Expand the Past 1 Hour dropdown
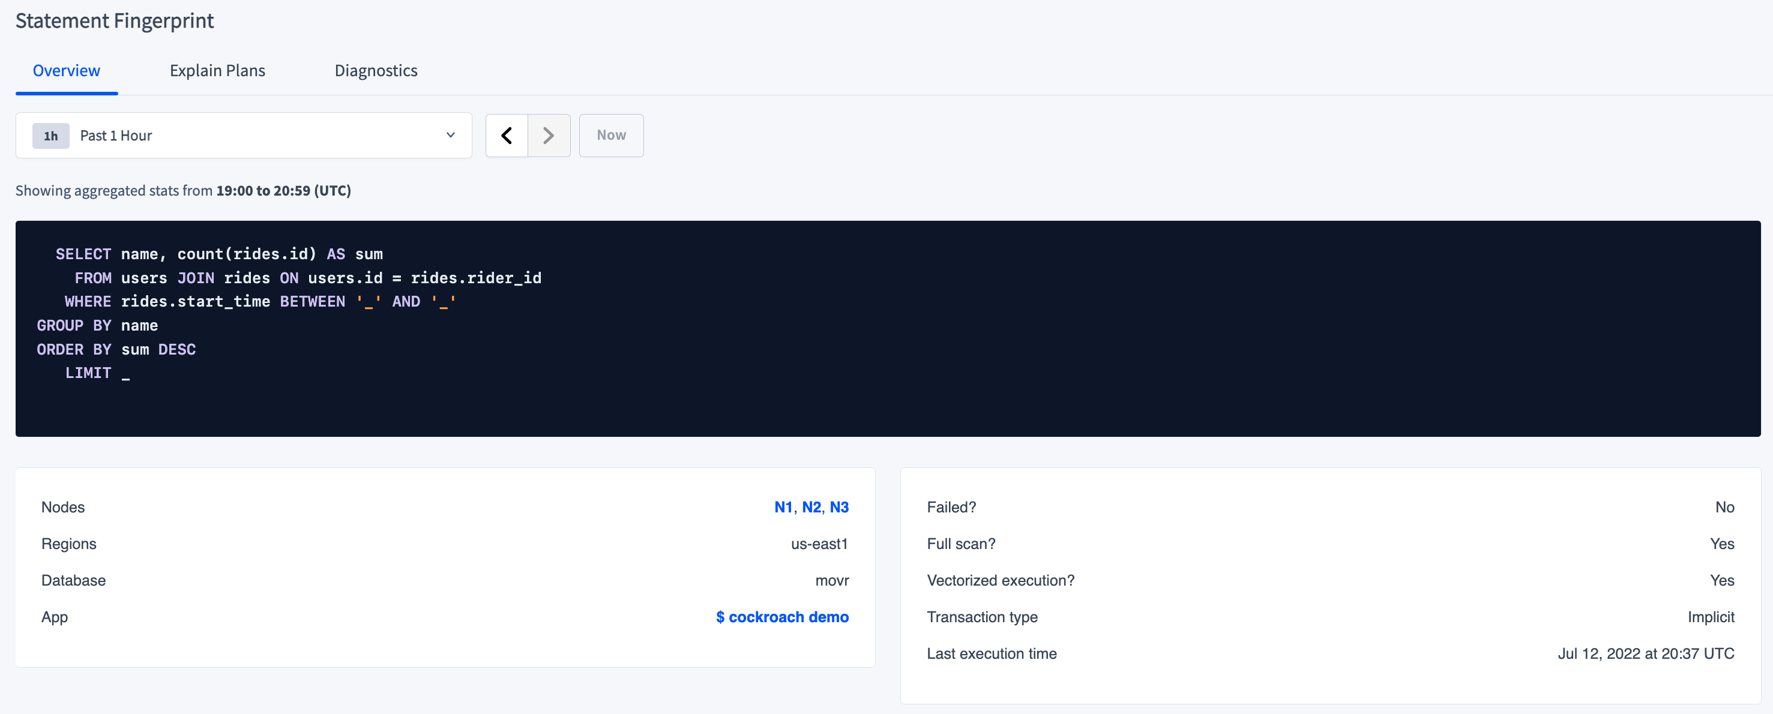The height and width of the screenshot is (714, 1773). pyautogui.click(x=244, y=135)
